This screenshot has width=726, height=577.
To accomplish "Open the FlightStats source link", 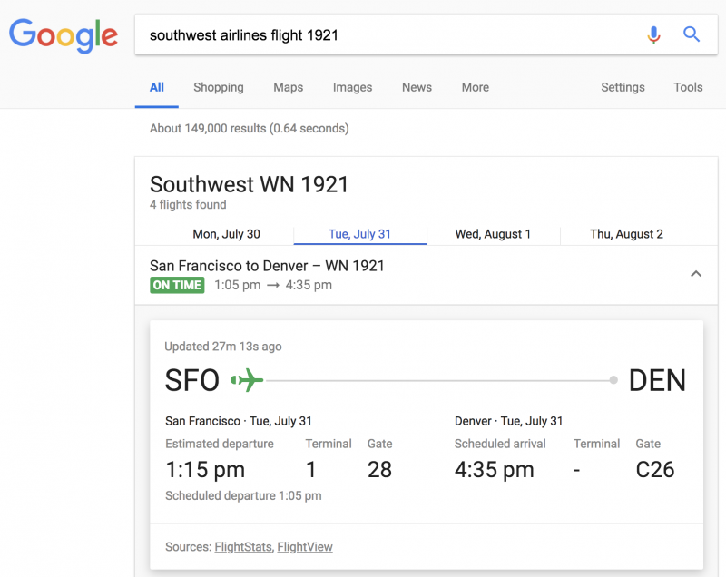I will 240,547.
